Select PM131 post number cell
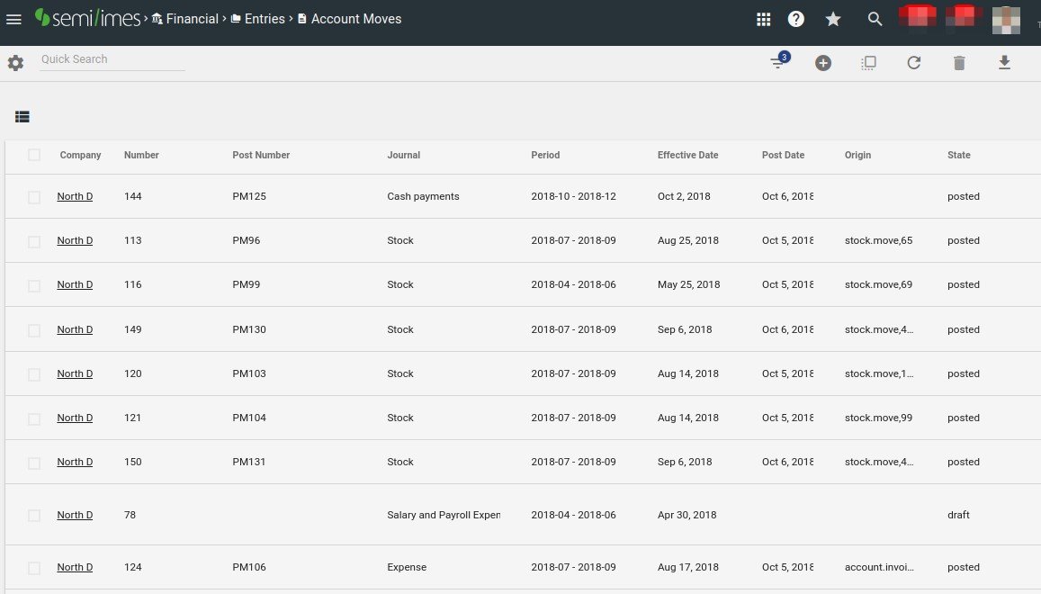1041x594 pixels. pyautogui.click(x=249, y=462)
